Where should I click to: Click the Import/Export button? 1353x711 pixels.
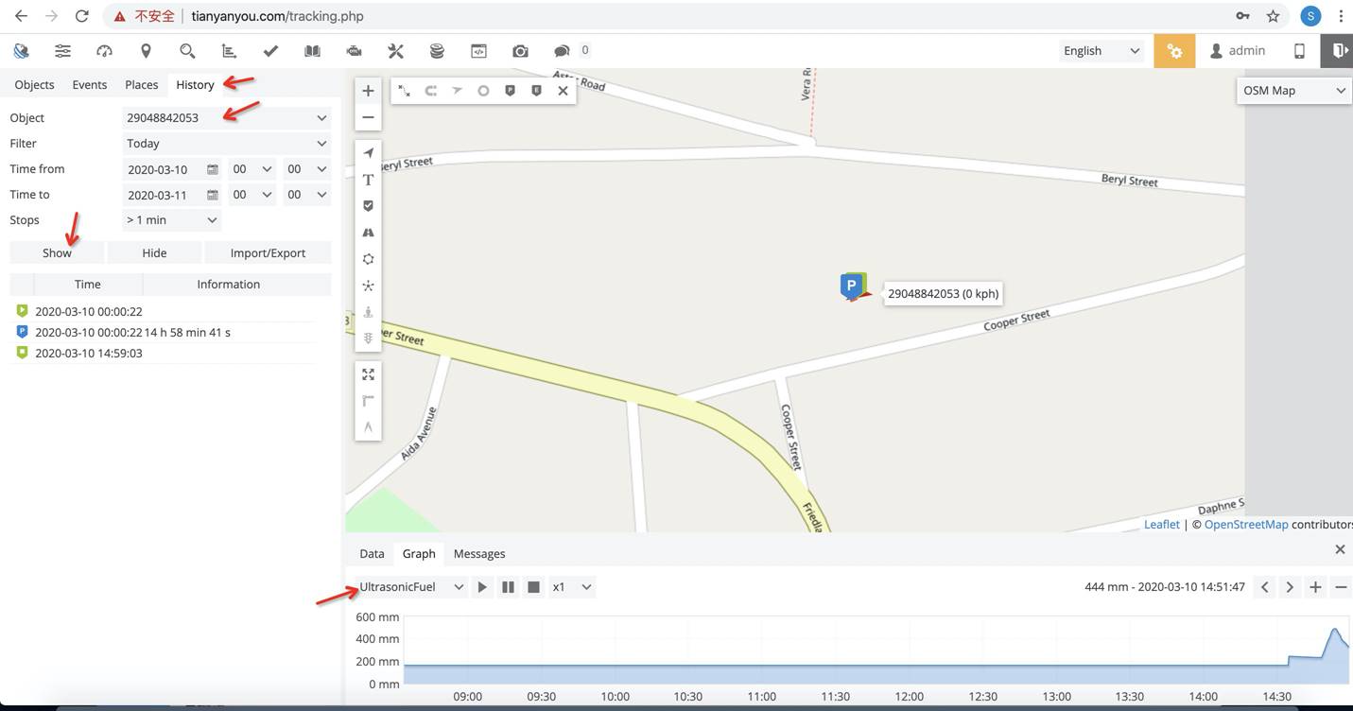pos(268,253)
